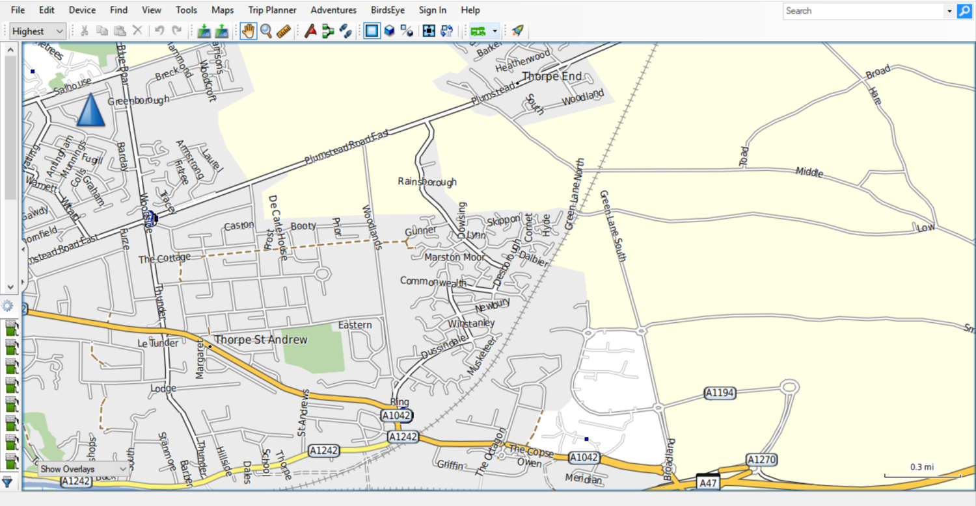Click the split view icon

click(x=407, y=31)
